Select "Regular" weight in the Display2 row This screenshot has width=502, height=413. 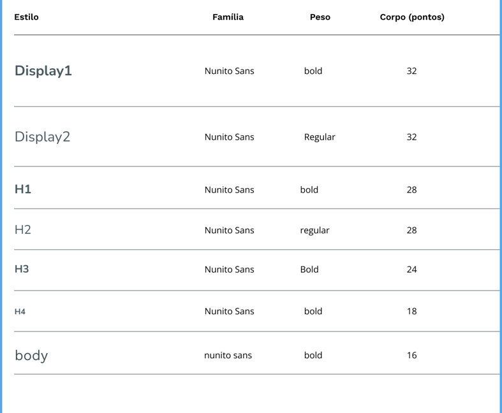click(x=320, y=137)
